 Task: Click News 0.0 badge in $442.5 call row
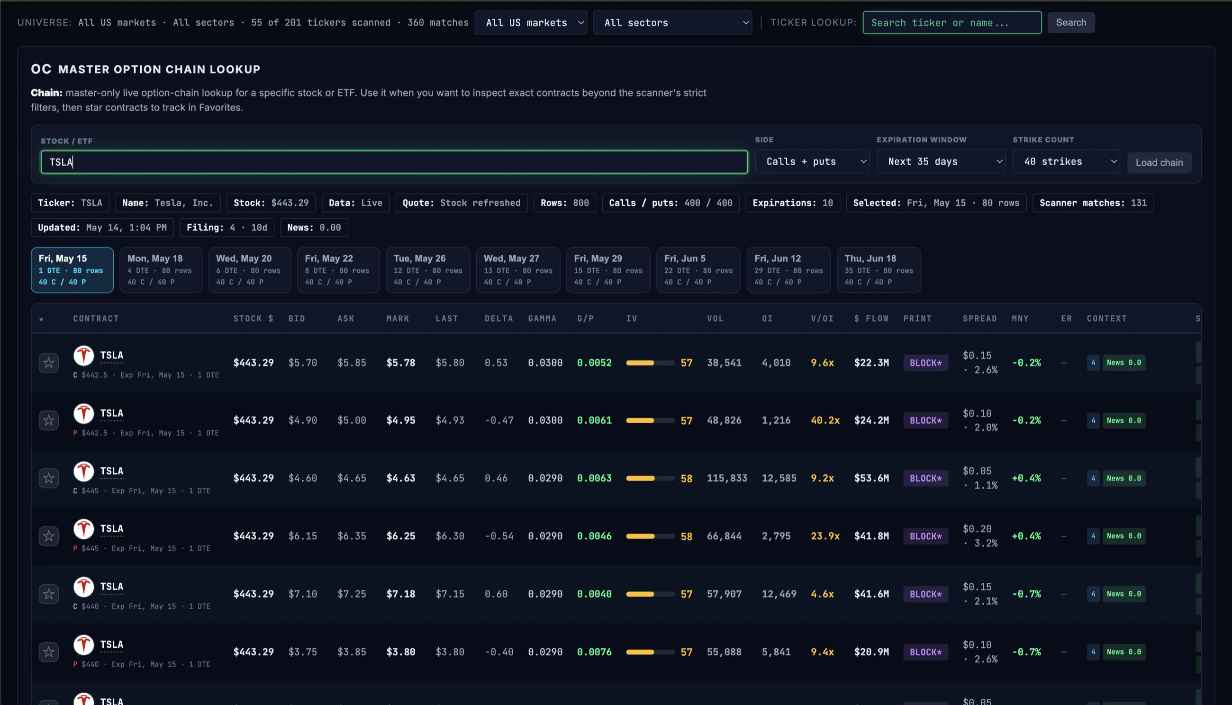tap(1124, 363)
